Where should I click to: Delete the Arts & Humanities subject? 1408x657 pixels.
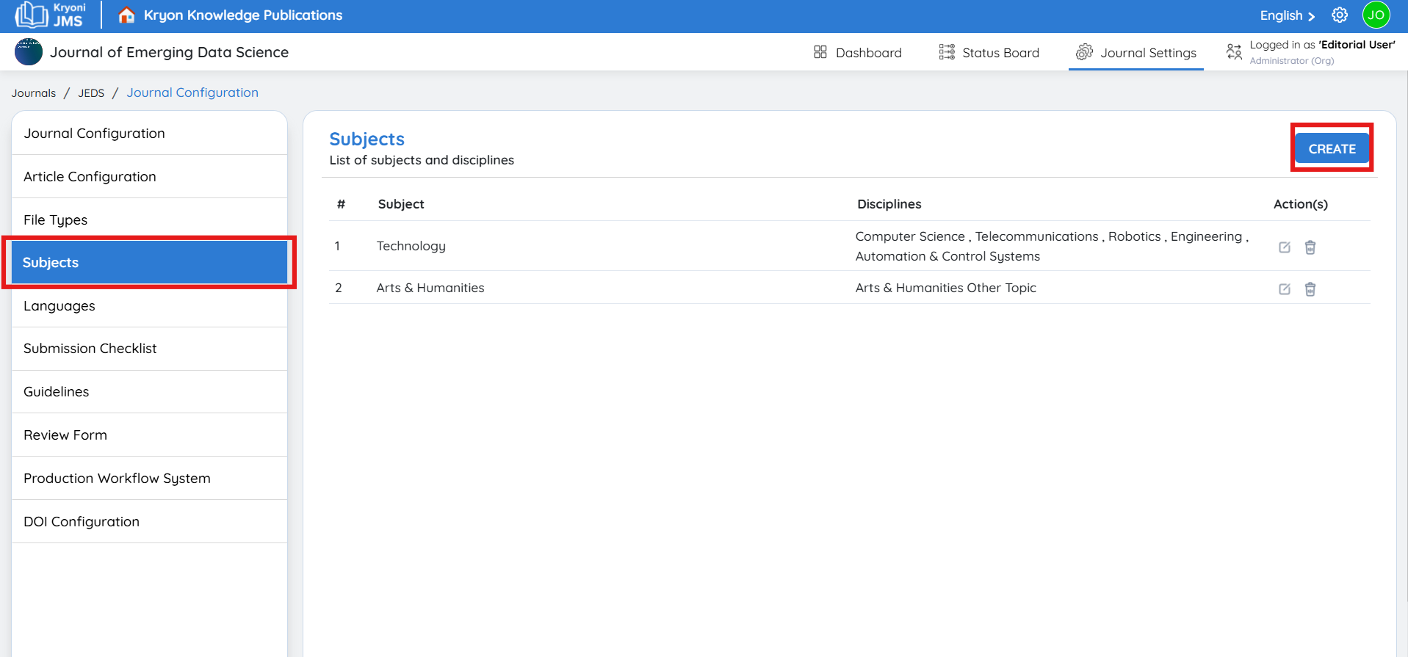pos(1310,289)
